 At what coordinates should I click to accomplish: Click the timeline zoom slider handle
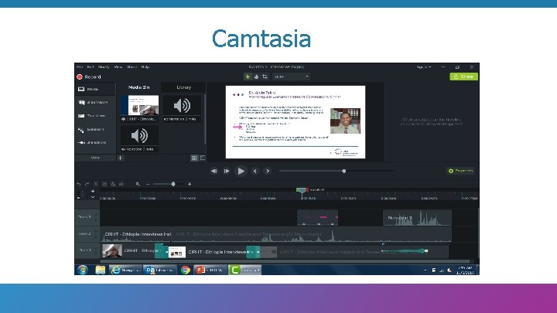pos(173,184)
